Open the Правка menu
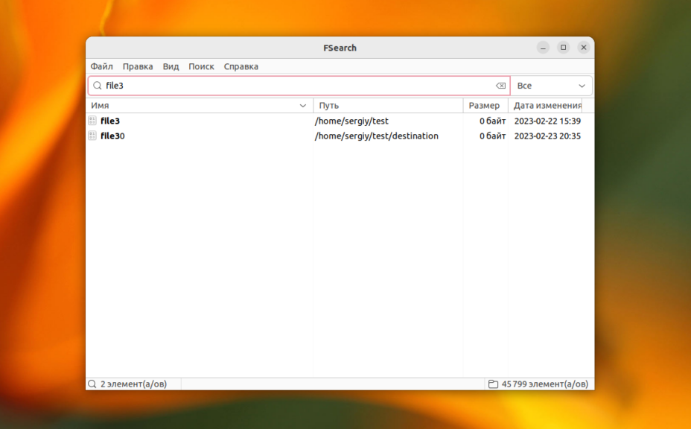 tap(138, 66)
